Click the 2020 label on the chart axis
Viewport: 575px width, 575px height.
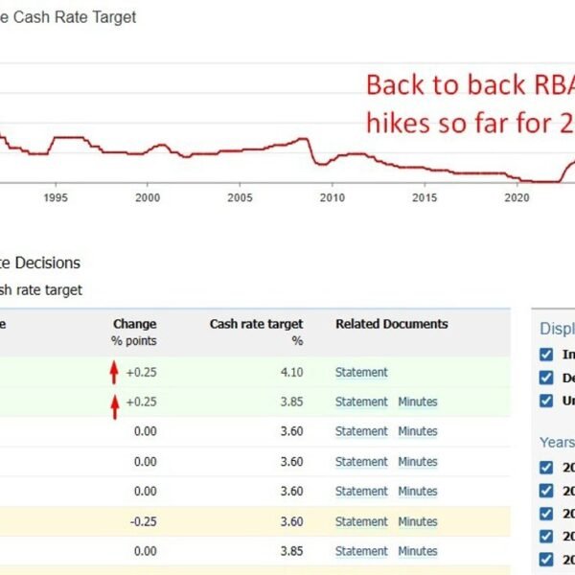[517, 197]
